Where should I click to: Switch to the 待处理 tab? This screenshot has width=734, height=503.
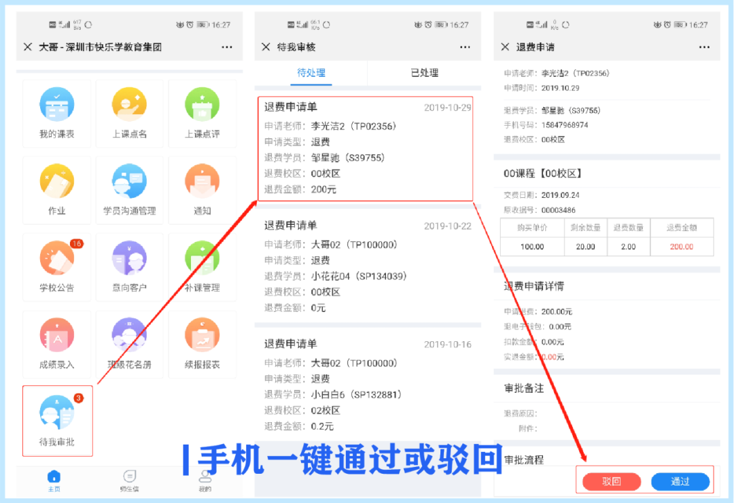(311, 73)
